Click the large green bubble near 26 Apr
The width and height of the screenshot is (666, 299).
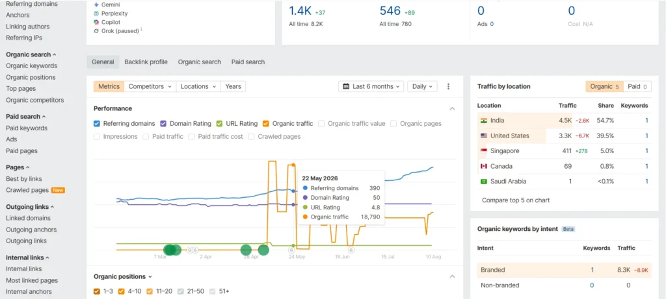(246, 250)
